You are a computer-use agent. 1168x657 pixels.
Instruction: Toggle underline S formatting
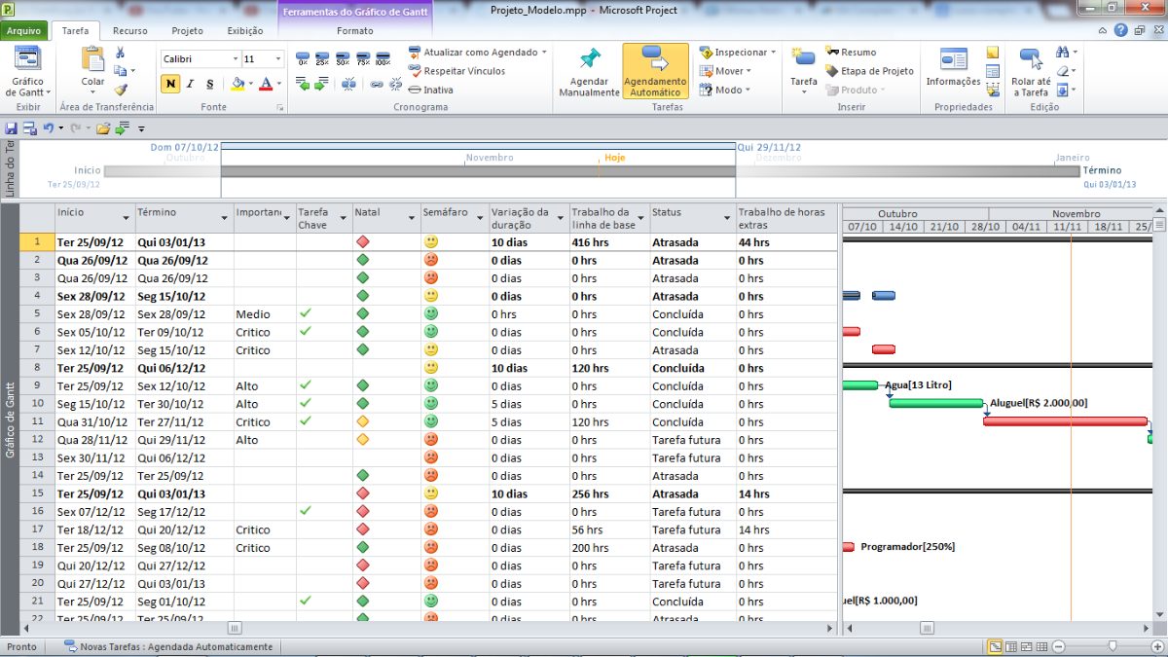click(209, 84)
